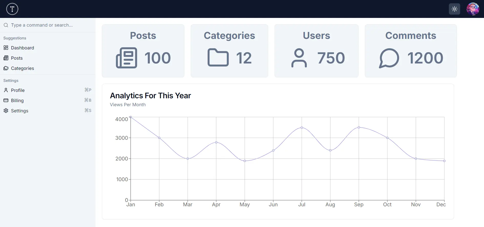Click the ⌘P shortcut label for Profile
The height and width of the screenshot is (227, 484).
88,90
